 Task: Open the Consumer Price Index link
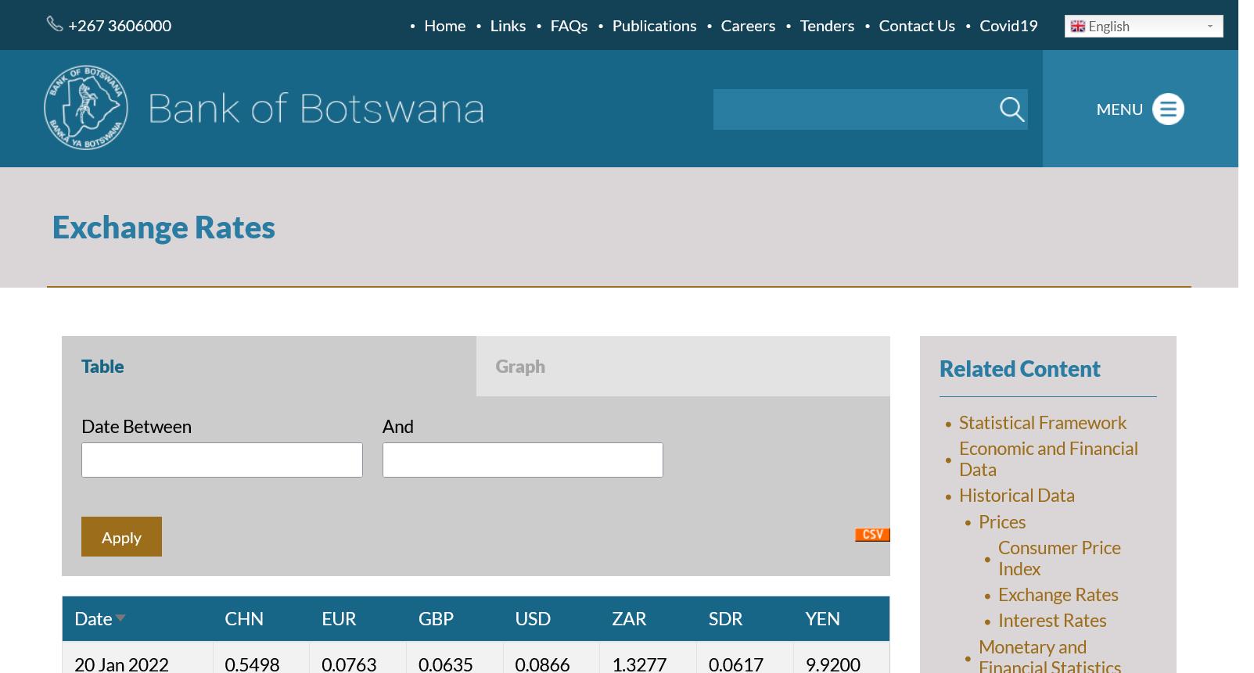click(1058, 558)
